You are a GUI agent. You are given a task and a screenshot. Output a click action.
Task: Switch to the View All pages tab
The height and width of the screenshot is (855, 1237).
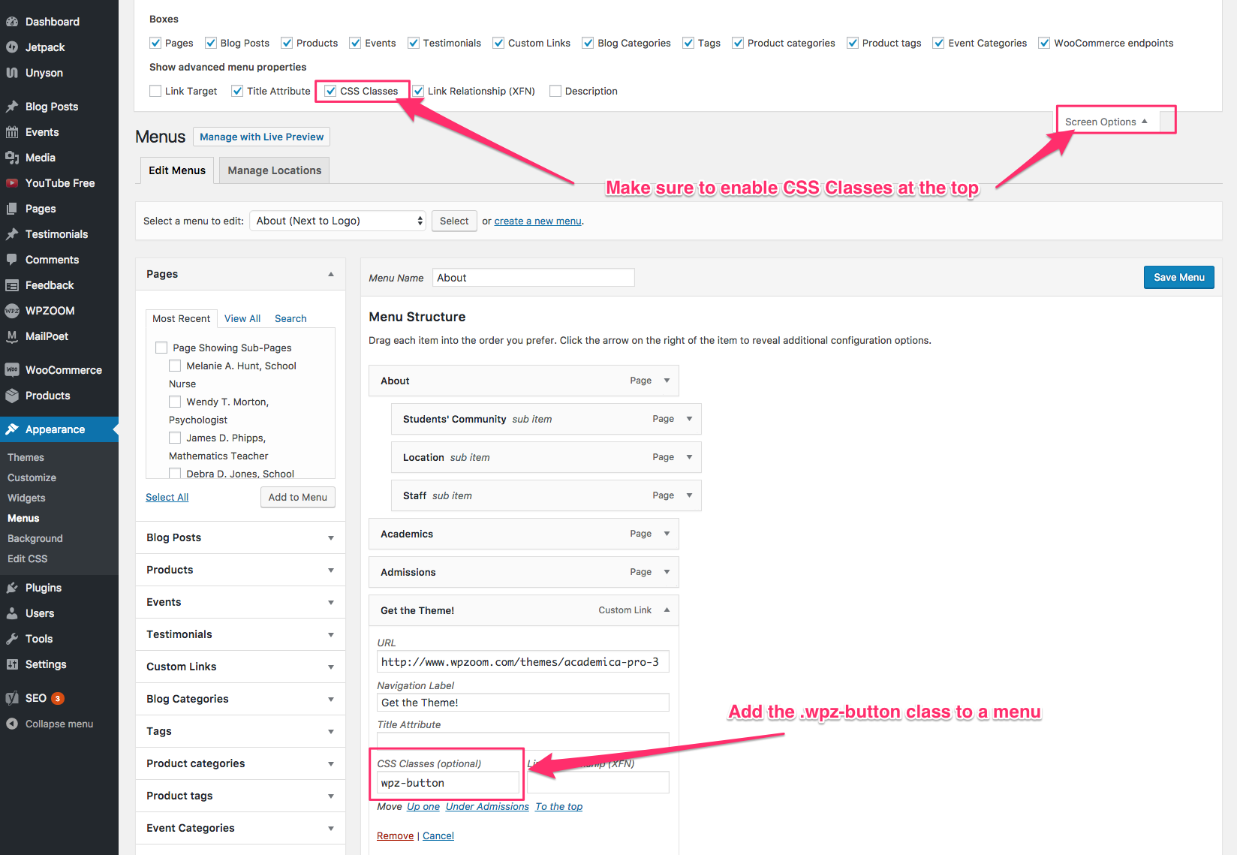point(242,318)
